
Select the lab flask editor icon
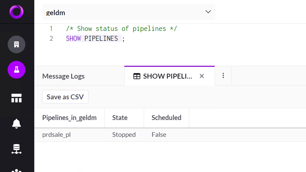16,70
